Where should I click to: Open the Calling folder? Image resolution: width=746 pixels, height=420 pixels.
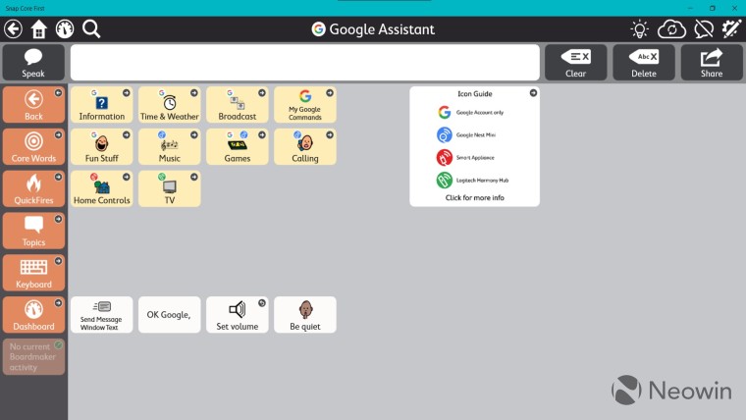(x=305, y=146)
